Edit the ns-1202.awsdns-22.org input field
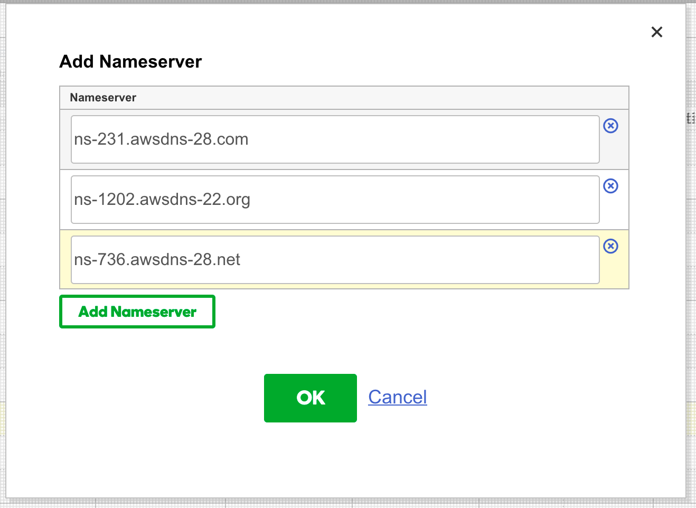Viewport: 696px width, 508px height. click(x=335, y=200)
